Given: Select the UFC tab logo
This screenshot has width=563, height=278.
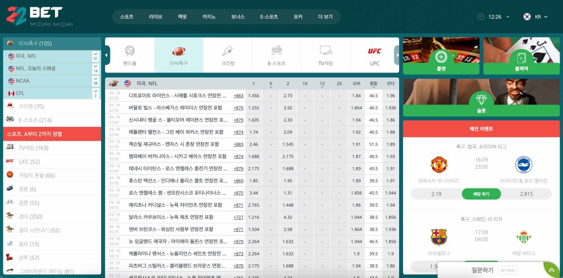Looking at the screenshot, I should coord(374,51).
